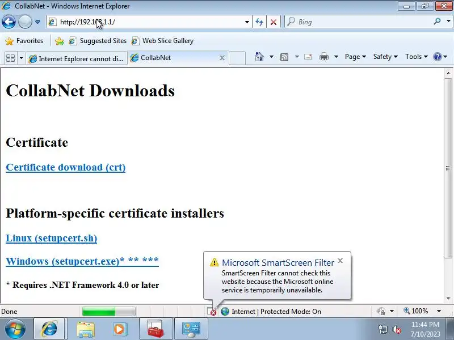Select the CollabNet tab
Screen dimensions: 454x340
pos(174,58)
